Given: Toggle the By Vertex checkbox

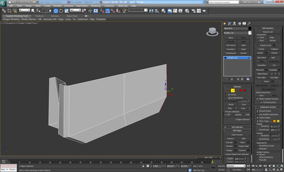Looking at the screenshot, I should tap(226, 94).
